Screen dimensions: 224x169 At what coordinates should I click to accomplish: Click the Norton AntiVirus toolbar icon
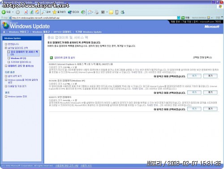(208, 18)
